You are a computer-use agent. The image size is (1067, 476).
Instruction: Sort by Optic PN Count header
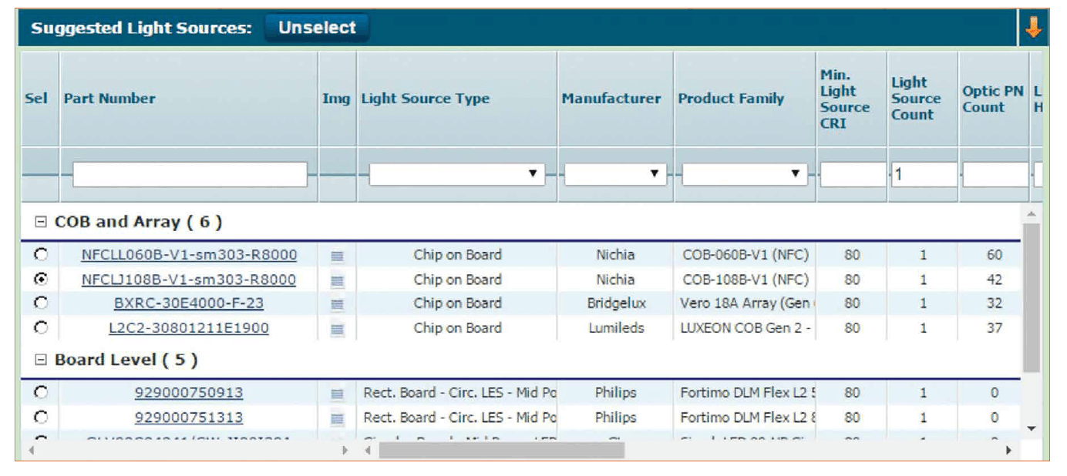click(993, 99)
